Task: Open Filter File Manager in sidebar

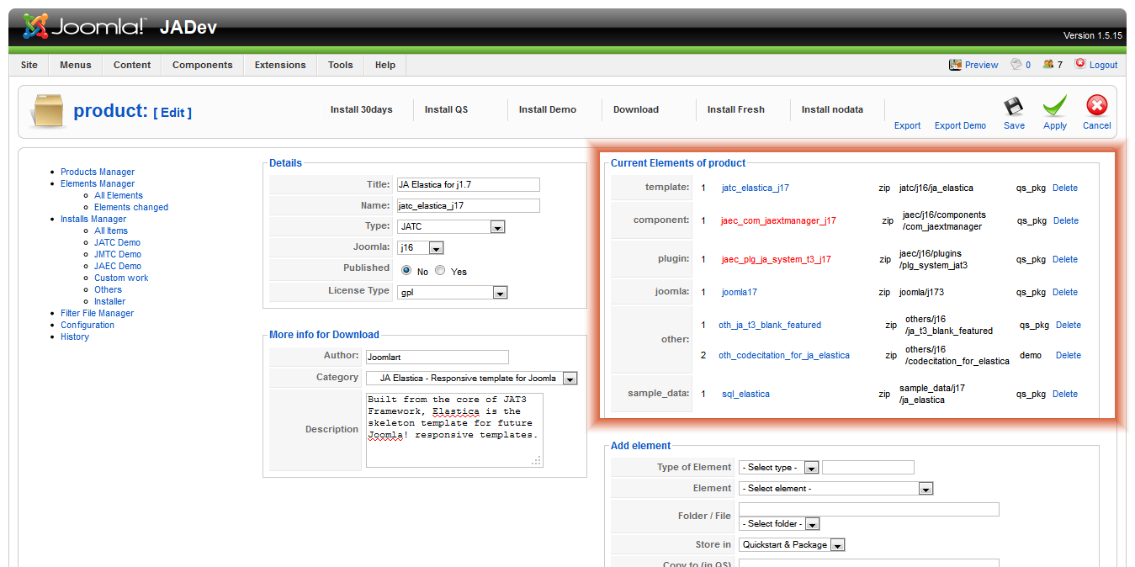Action: [x=97, y=313]
